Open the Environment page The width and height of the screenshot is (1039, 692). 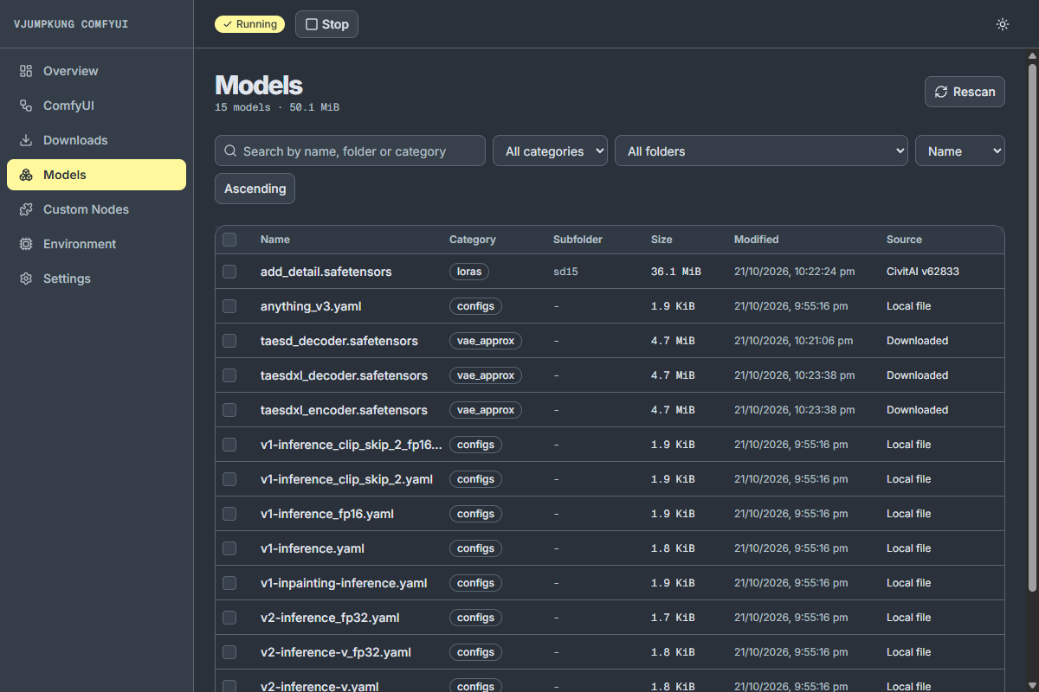96,244
